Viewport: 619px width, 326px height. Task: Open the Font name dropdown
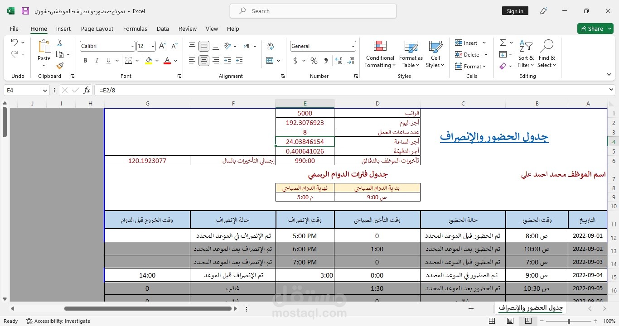pos(132,46)
